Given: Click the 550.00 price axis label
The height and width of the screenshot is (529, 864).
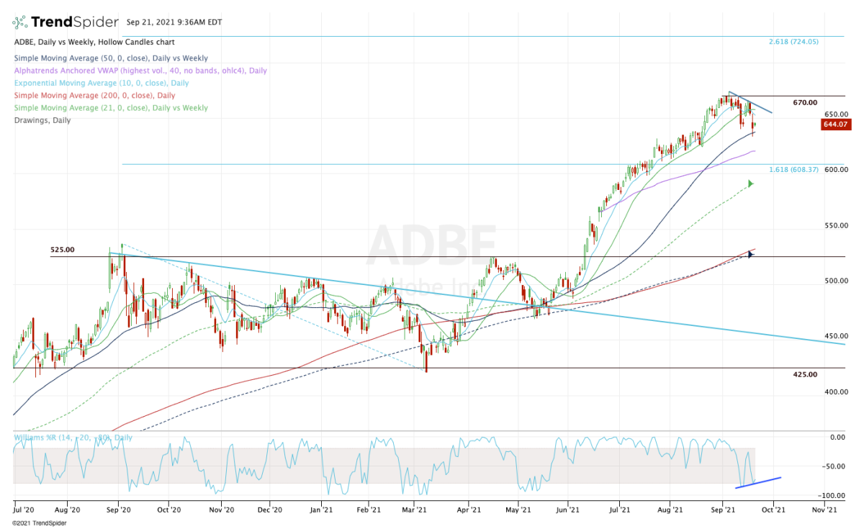Looking at the screenshot, I should click(x=837, y=226).
